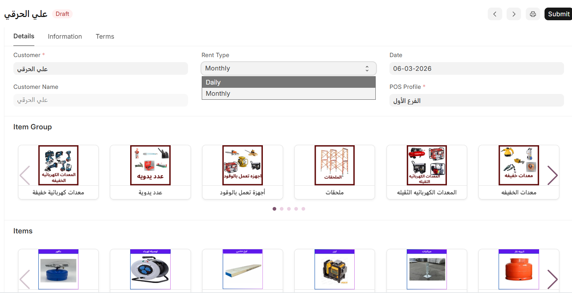This screenshot has height=293, width=572.
Task: Click the Customer input field
Action: [x=101, y=69]
